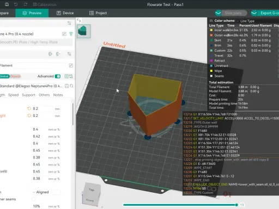Screen dimensions: 279x209
Task: Click the 0.42 line width field
Action: point(46,137)
